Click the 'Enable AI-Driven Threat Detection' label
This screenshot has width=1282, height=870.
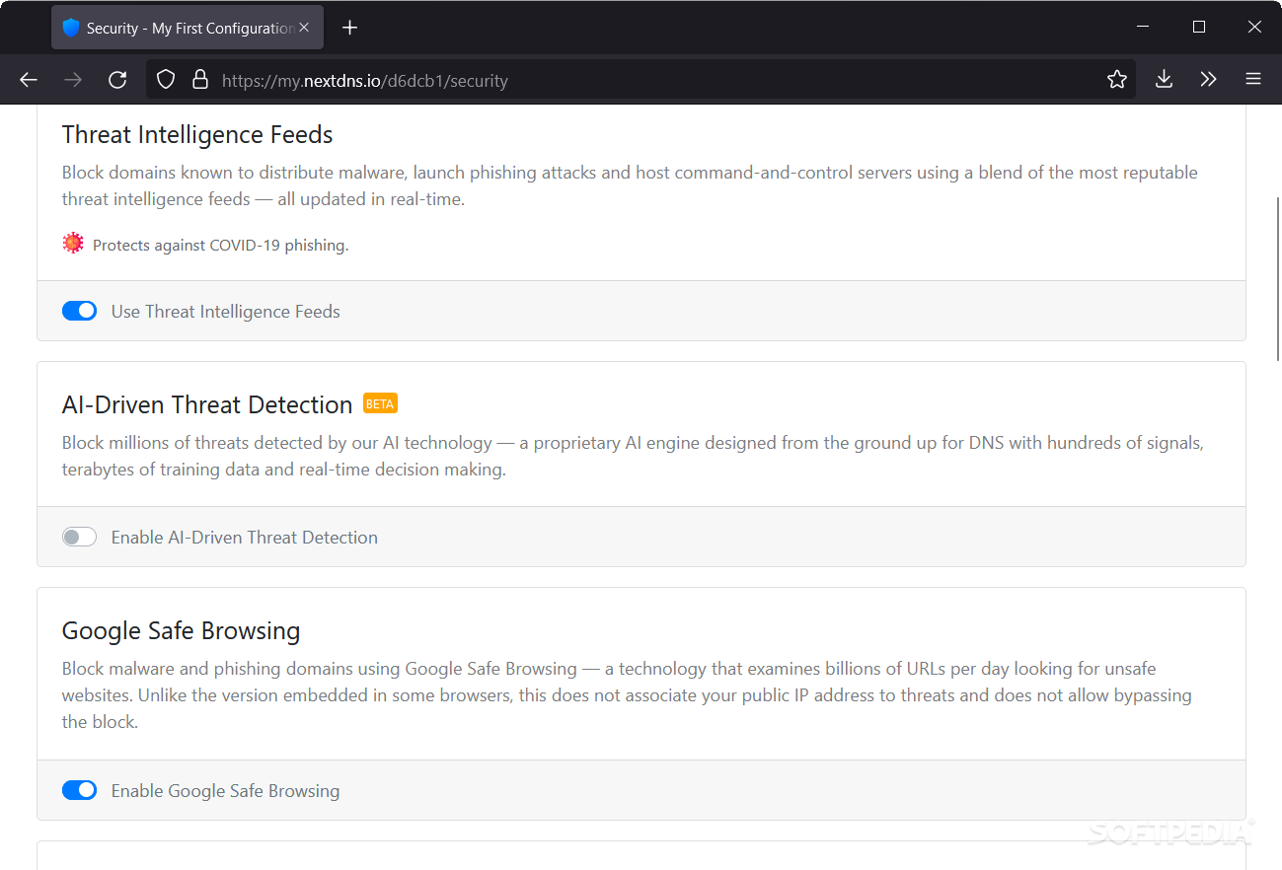pos(245,538)
